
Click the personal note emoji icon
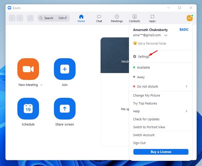pyautogui.click(x=135, y=43)
